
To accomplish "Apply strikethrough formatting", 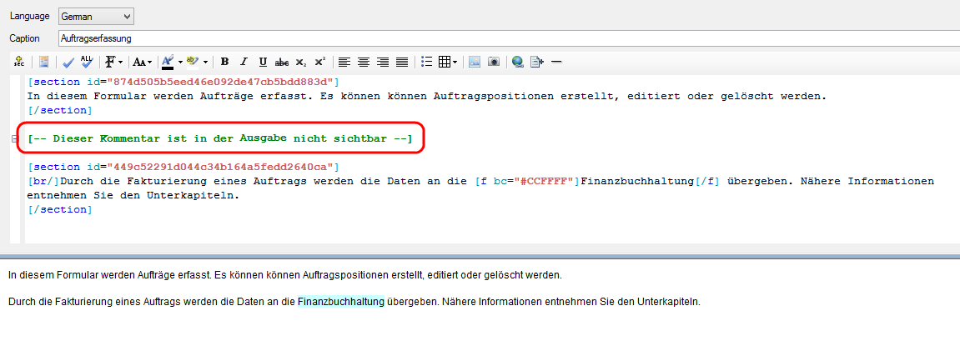I will tap(282, 62).
